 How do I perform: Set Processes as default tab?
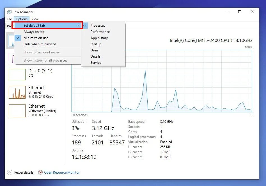point(103,26)
